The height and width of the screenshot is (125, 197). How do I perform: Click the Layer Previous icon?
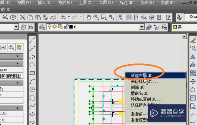[x=157, y=27]
